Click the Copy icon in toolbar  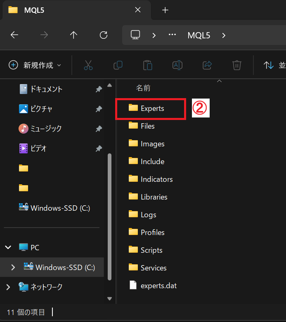coord(118,65)
